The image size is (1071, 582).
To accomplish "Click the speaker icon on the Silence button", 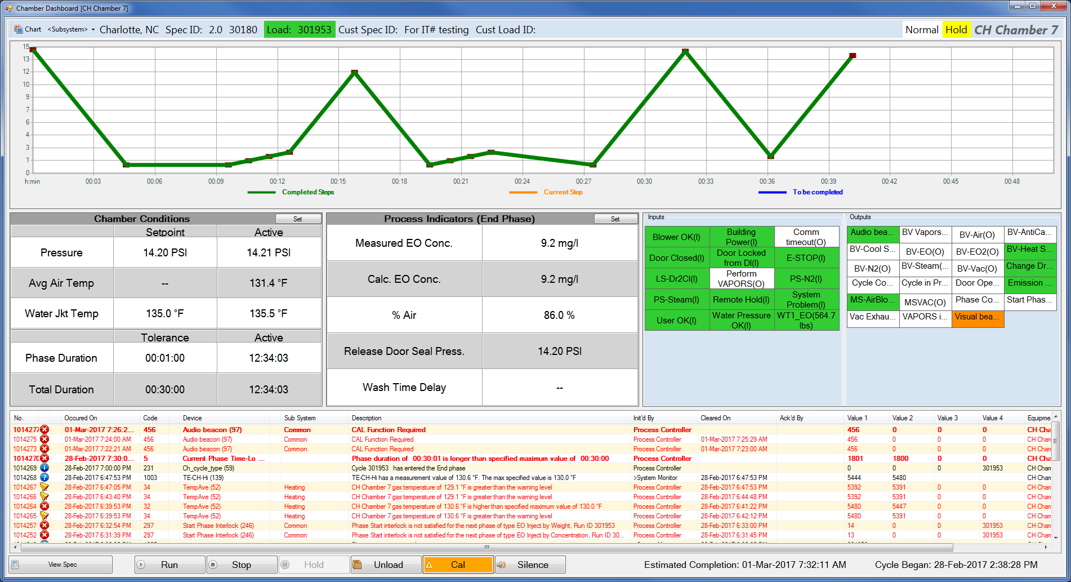I will pos(501,565).
